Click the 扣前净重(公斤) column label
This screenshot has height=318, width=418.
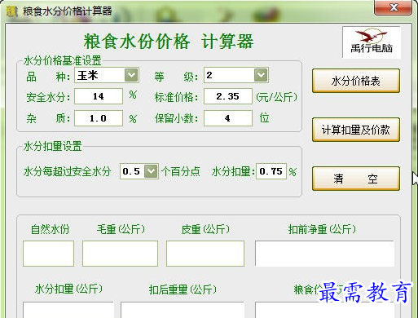coord(322,229)
